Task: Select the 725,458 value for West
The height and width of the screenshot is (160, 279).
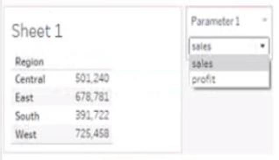Action: (92, 133)
